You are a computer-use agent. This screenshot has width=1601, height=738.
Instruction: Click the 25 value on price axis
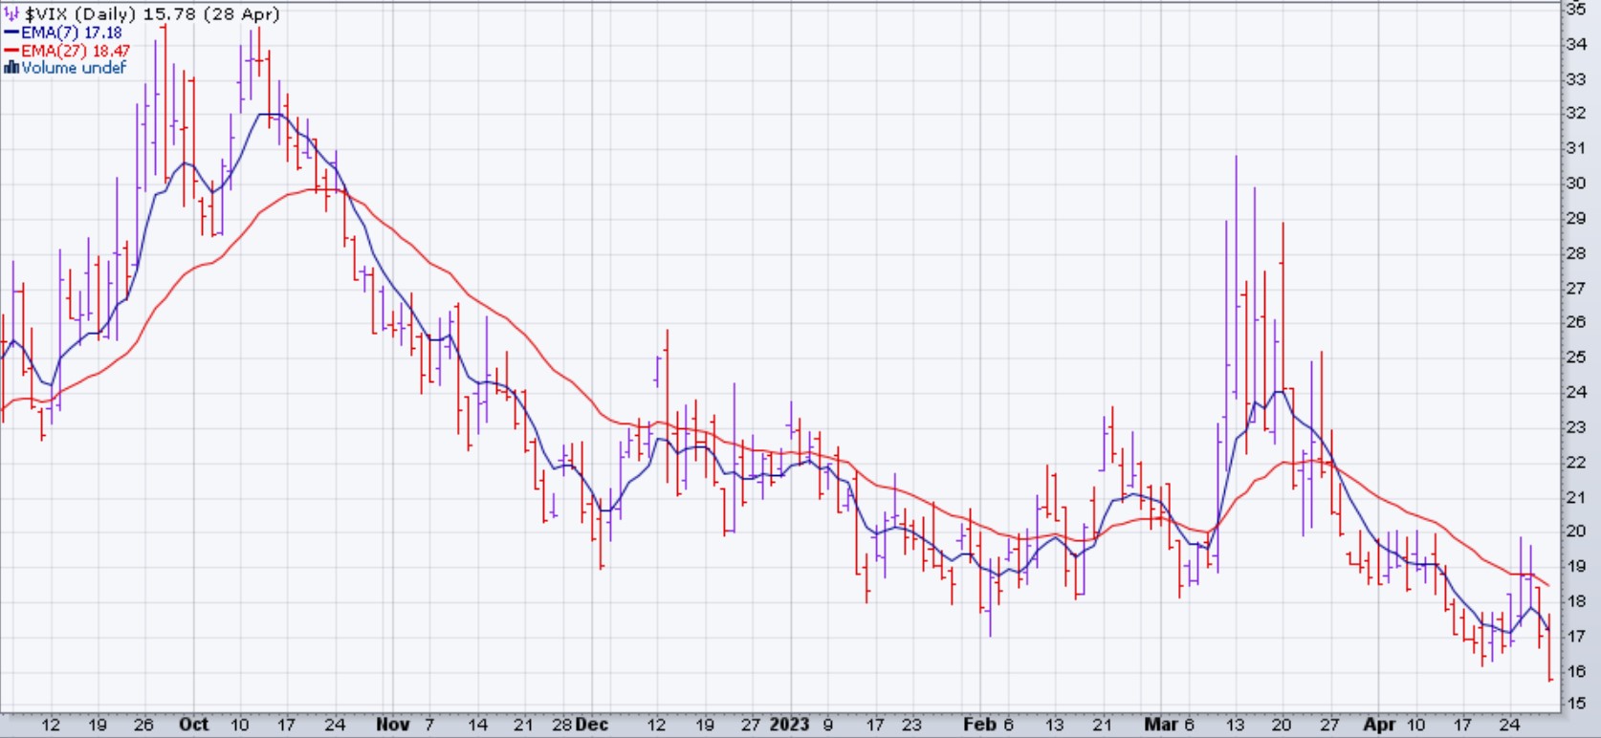point(1575,358)
